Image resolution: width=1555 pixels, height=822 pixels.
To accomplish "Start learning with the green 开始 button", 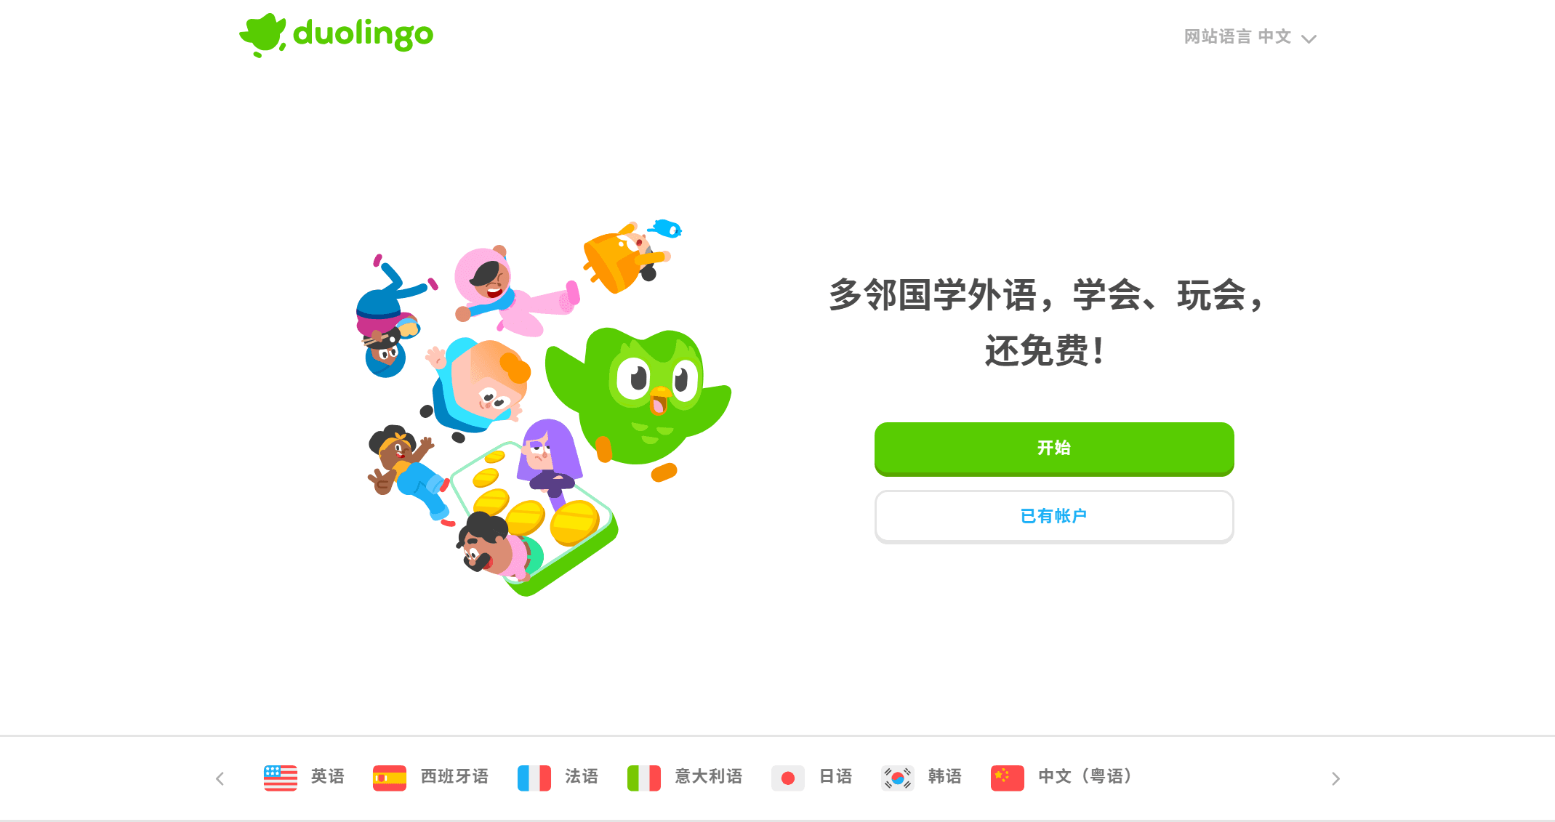I will click(x=1054, y=448).
